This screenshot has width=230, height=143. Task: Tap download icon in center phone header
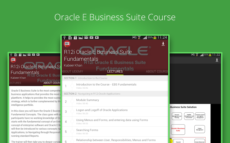click(x=163, y=44)
